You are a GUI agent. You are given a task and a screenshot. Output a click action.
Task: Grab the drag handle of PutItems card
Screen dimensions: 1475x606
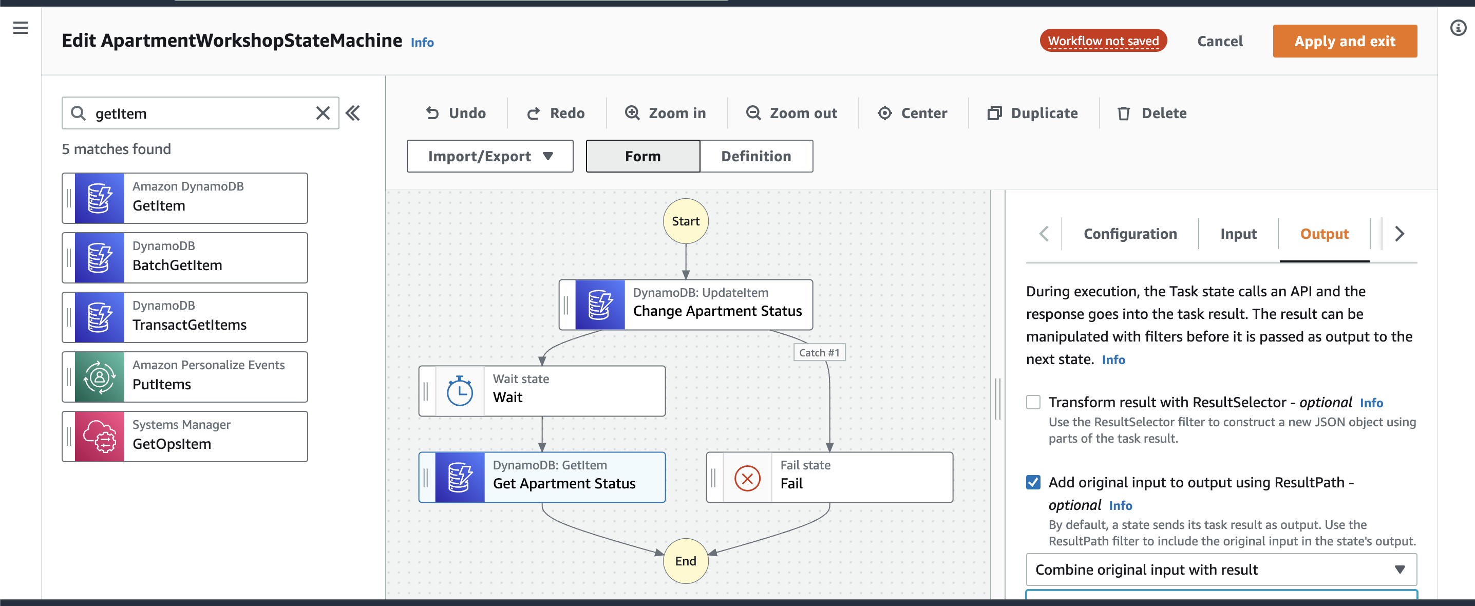[x=69, y=377]
